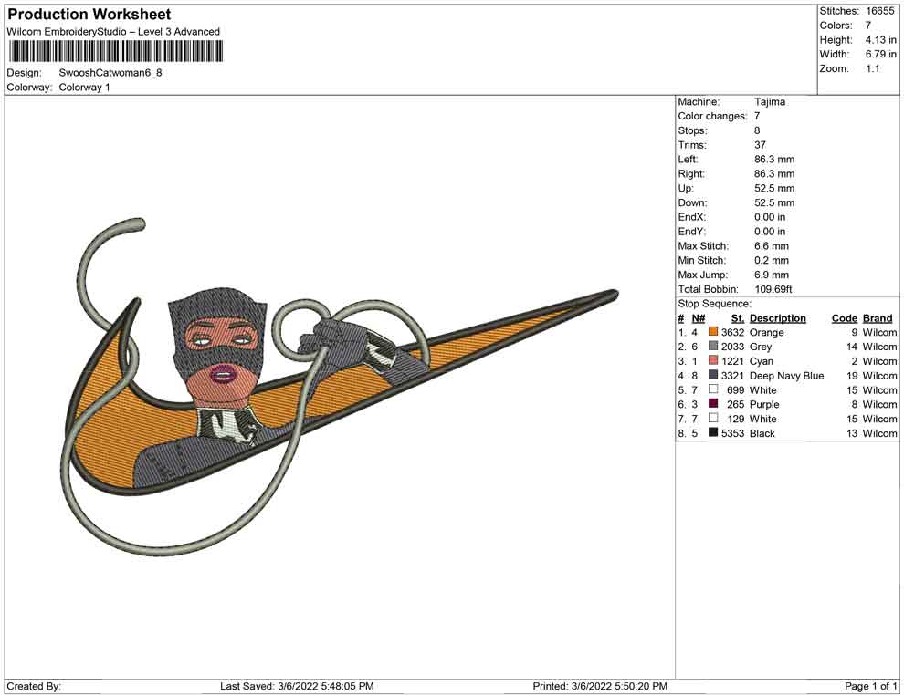Click the 'Stop Sequence:' heading
The width and height of the screenshot is (904, 695).
[715, 304]
